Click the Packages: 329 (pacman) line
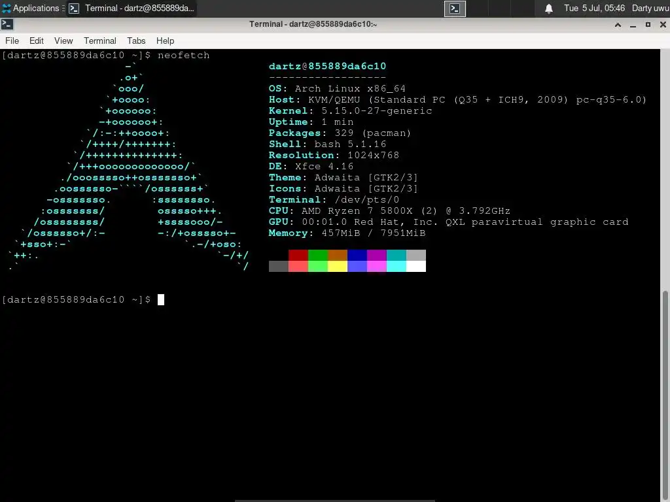The height and width of the screenshot is (502, 670). click(340, 133)
